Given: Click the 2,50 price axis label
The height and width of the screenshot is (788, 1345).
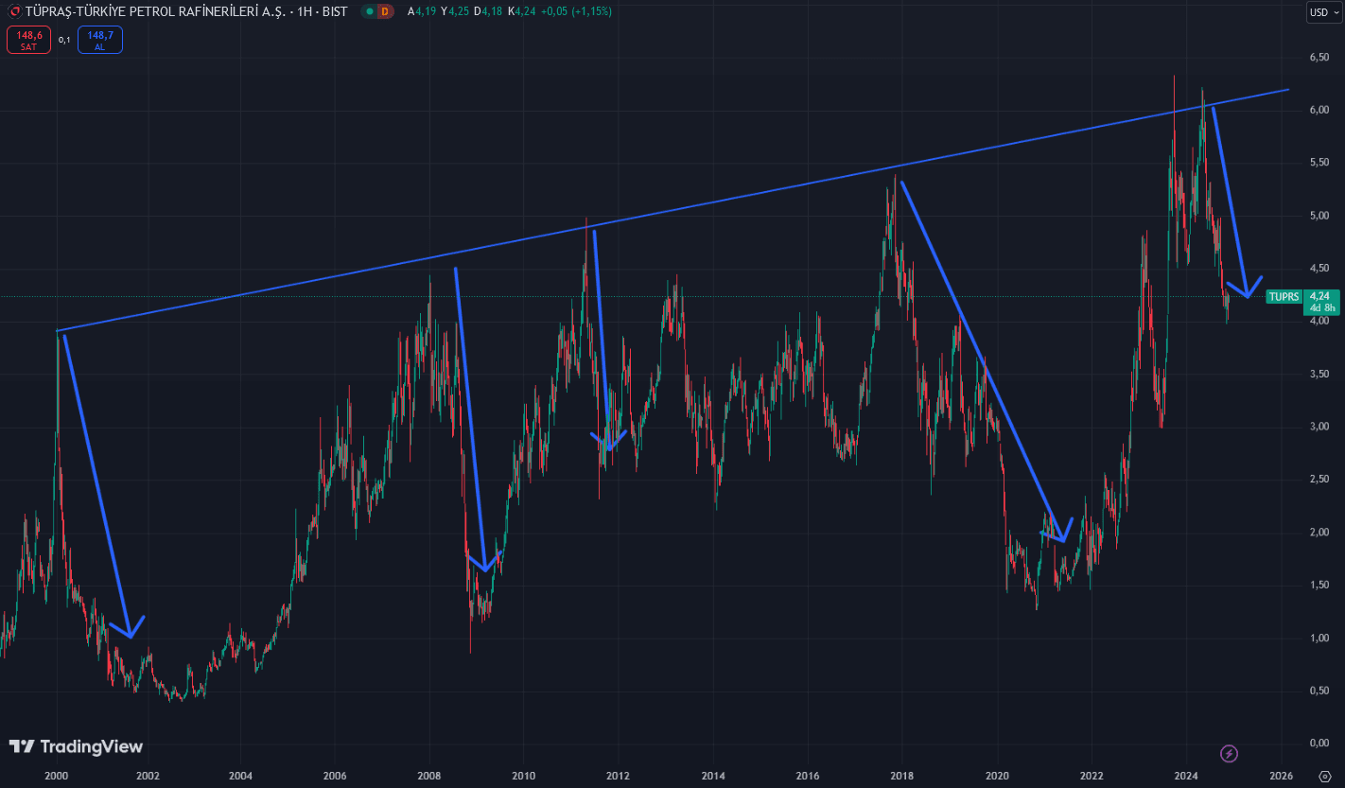Looking at the screenshot, I should point(1319,480).
